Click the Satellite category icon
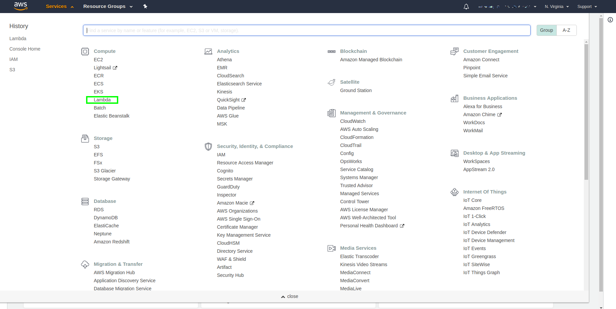Image resolution: width=616 pixels, height=309 pixels. (331, 82)
